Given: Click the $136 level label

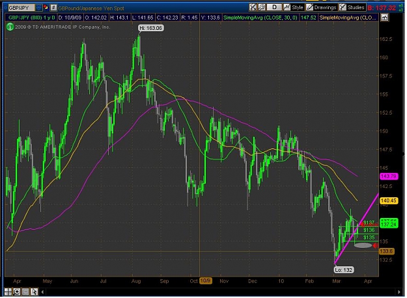Looking at the screenshot, I should coord(369,230).
